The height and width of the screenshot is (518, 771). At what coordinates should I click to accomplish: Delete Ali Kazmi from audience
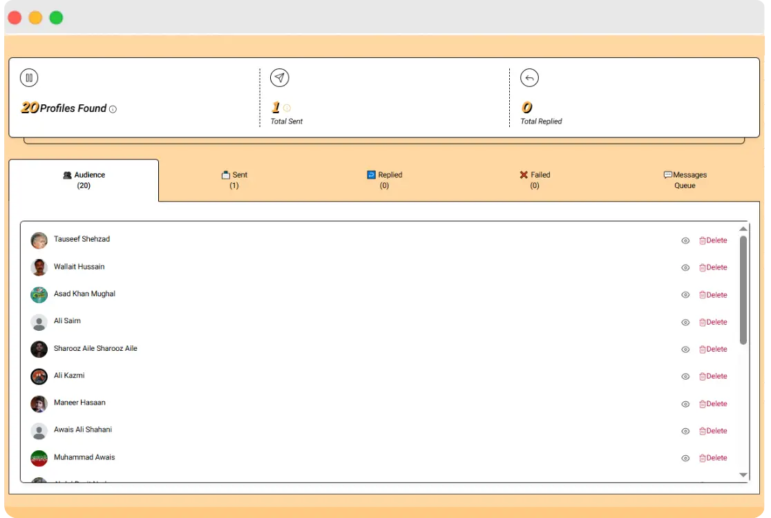coord(713,376)
